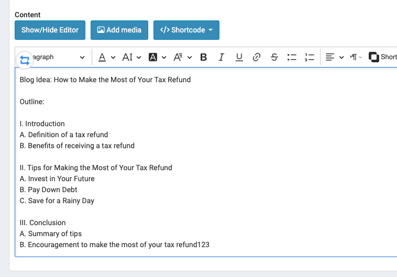Image resolution: width=397 pixels, height=277 pixels.
Task: Apply italic formatting
Action: (x=222, y=57)
